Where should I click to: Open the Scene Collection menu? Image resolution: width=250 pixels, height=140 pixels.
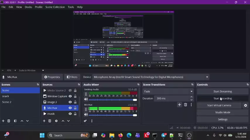point(55,7)
